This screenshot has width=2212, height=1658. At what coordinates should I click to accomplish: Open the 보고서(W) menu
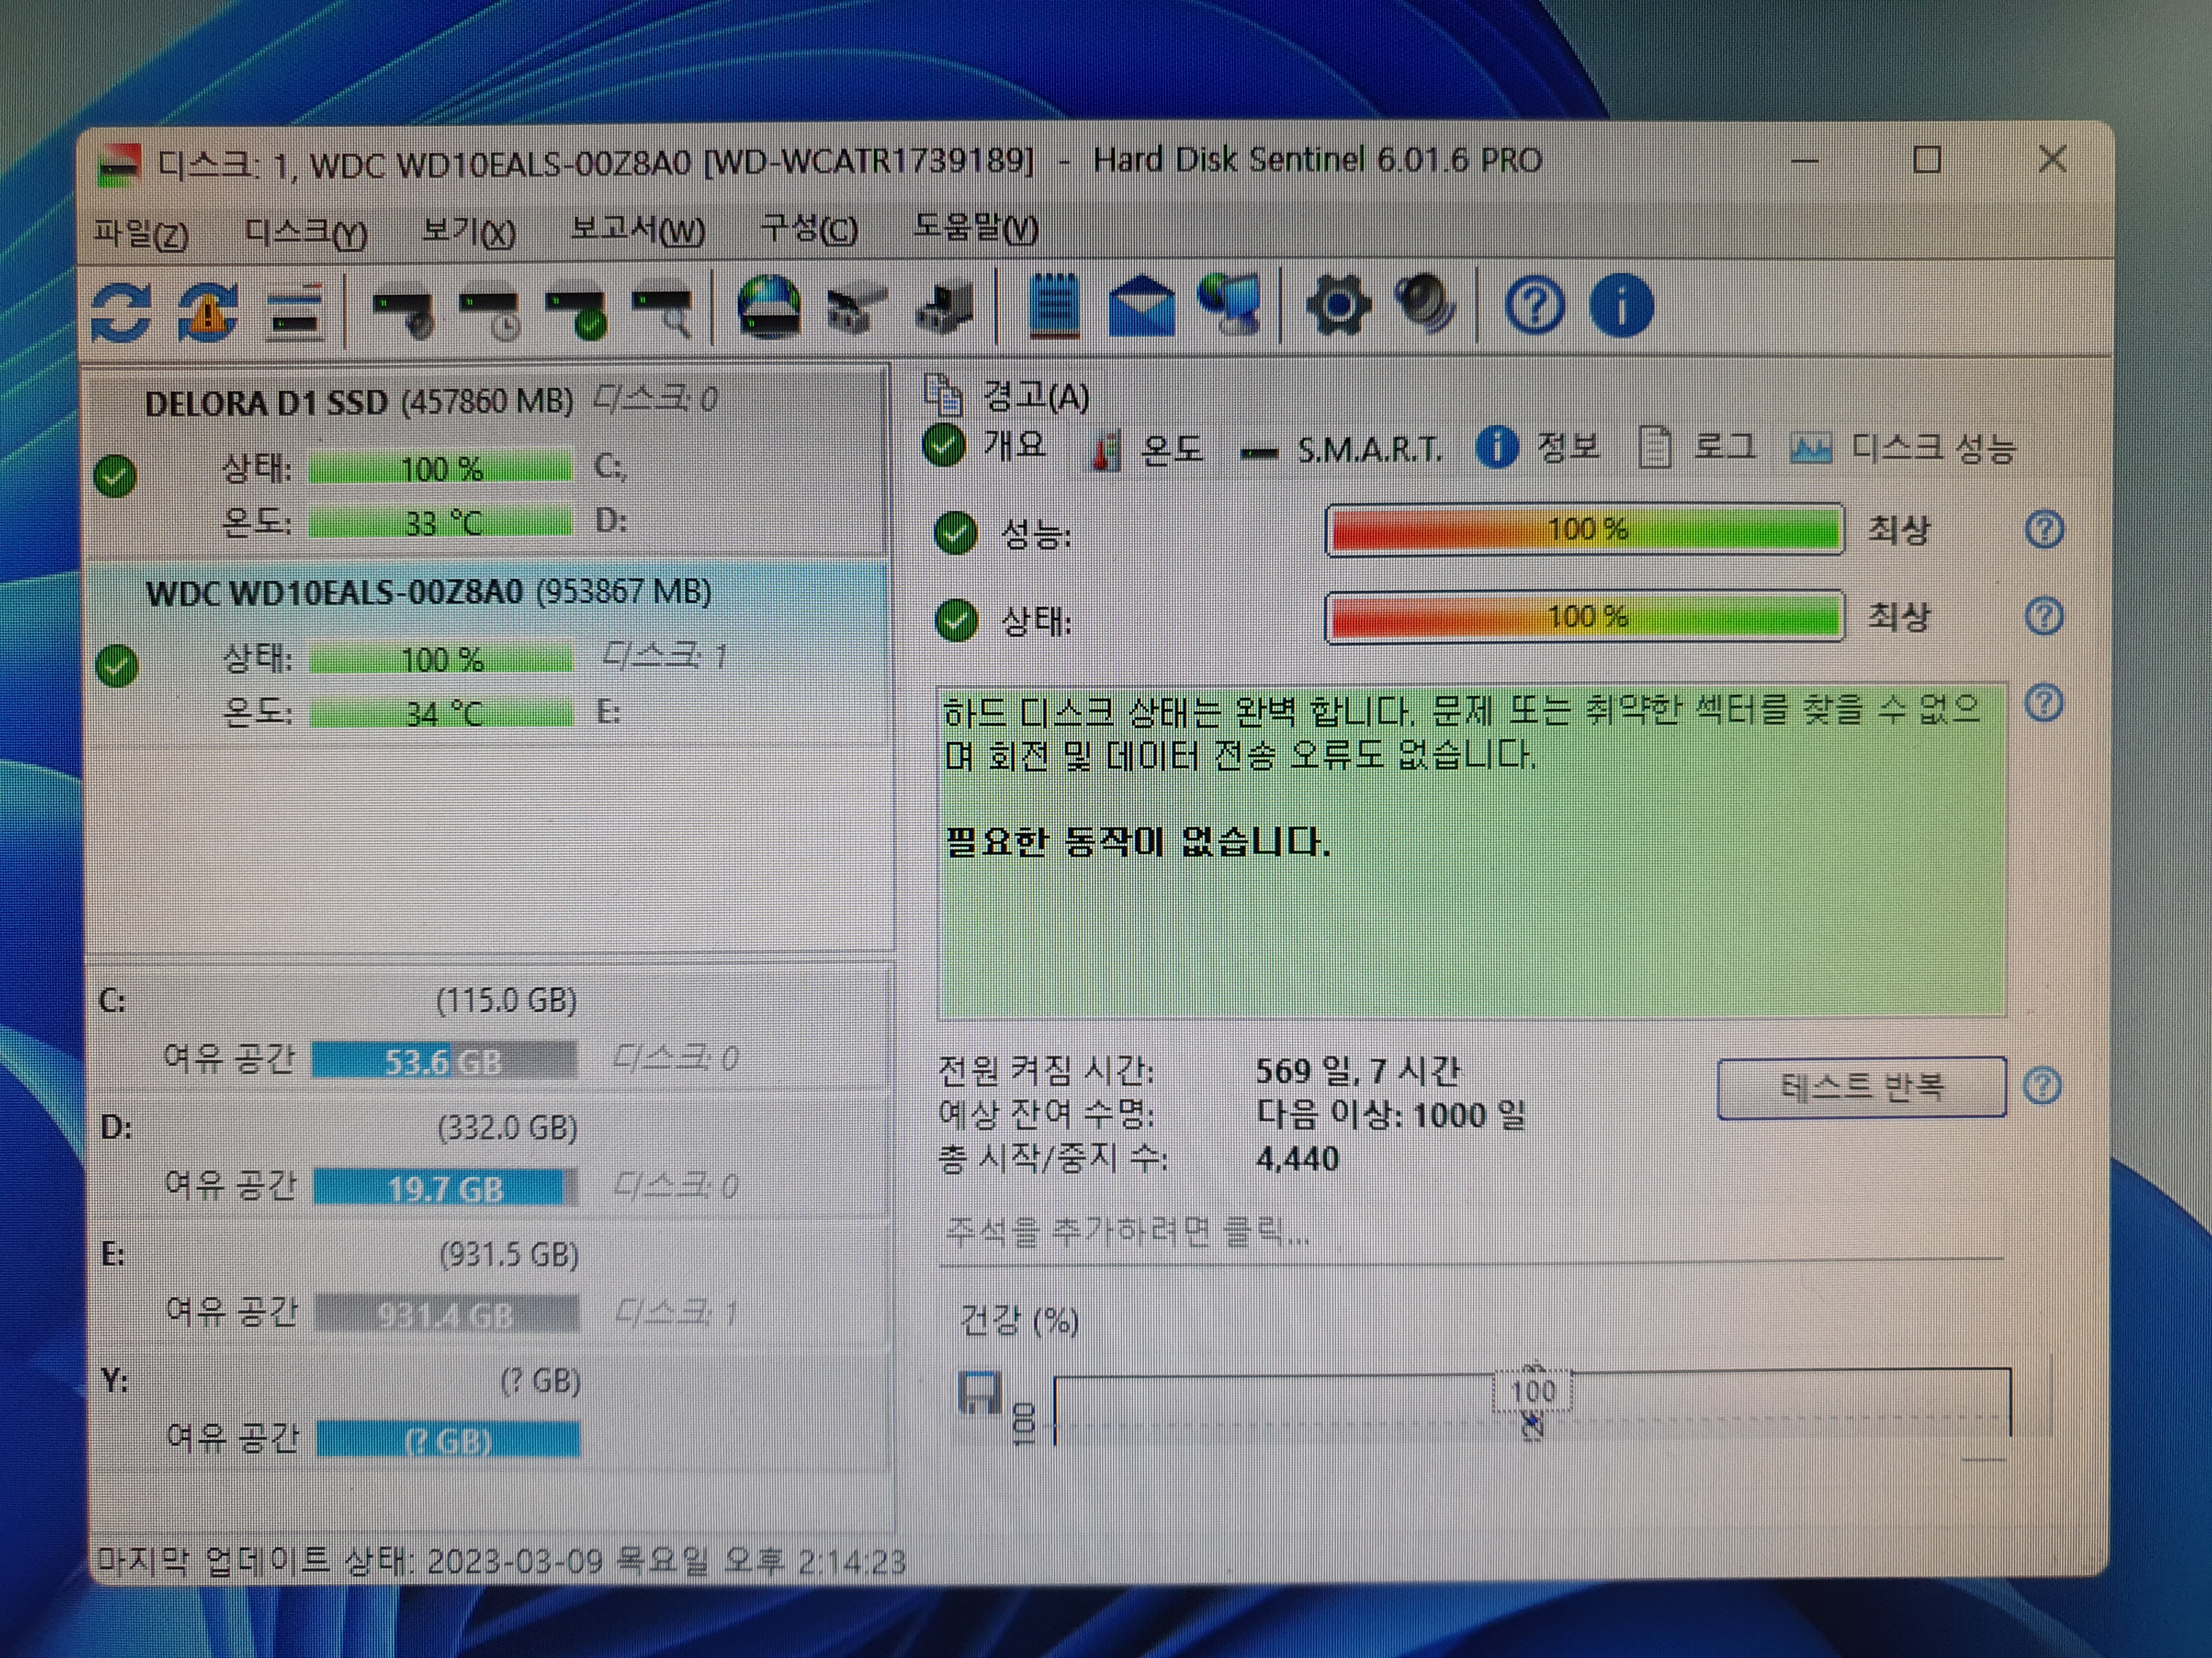(x=638, y=231)
